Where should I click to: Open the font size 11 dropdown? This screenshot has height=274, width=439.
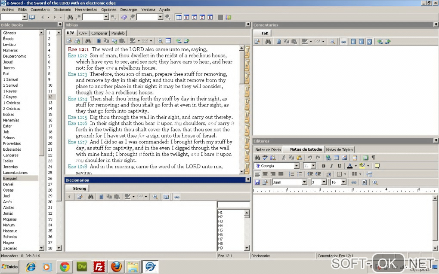click(314, 166)
